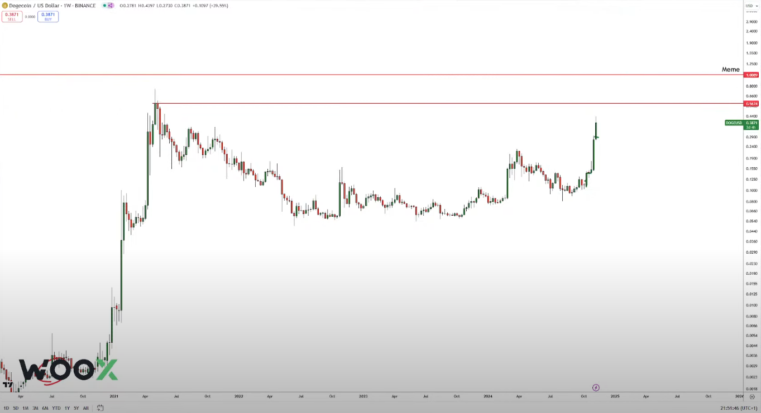Viewport: 761px width, 413px height.
Task: Select the 1M time range
Action: click(25, 408)
